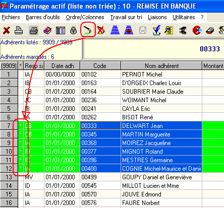Viewport: 224px width, 208px height.
Task: Click the magnifier search on yellow document icon
Action: [x=169, y=30]
